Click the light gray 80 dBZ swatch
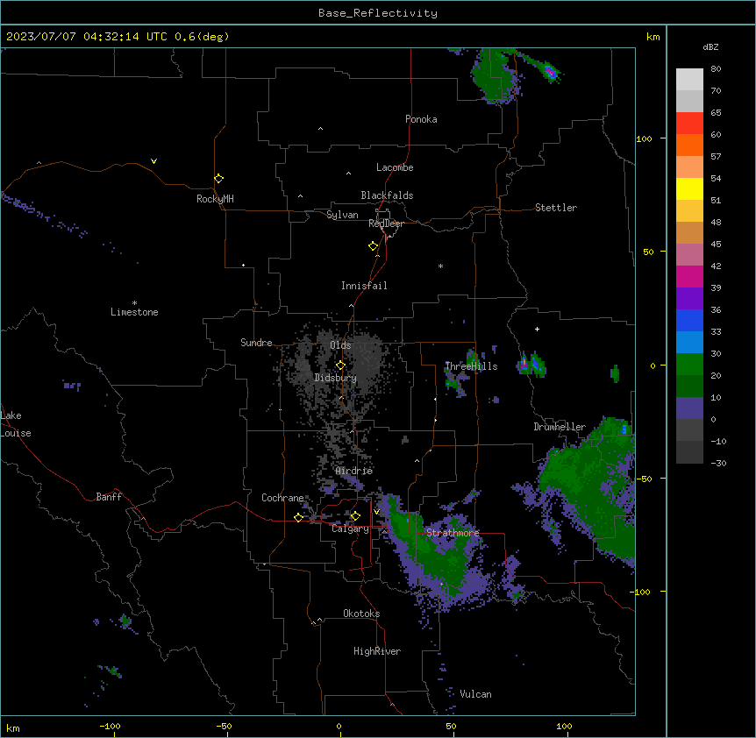The image size is (756, 738). pyautogui.click(x=689, y=80)
